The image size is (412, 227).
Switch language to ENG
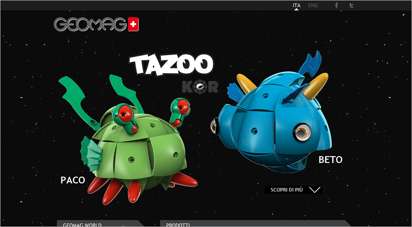tap(313, 6)
